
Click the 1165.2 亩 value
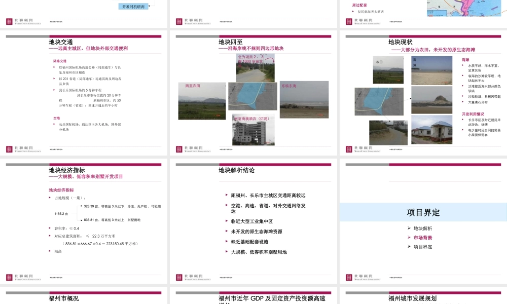coord(61,214)
